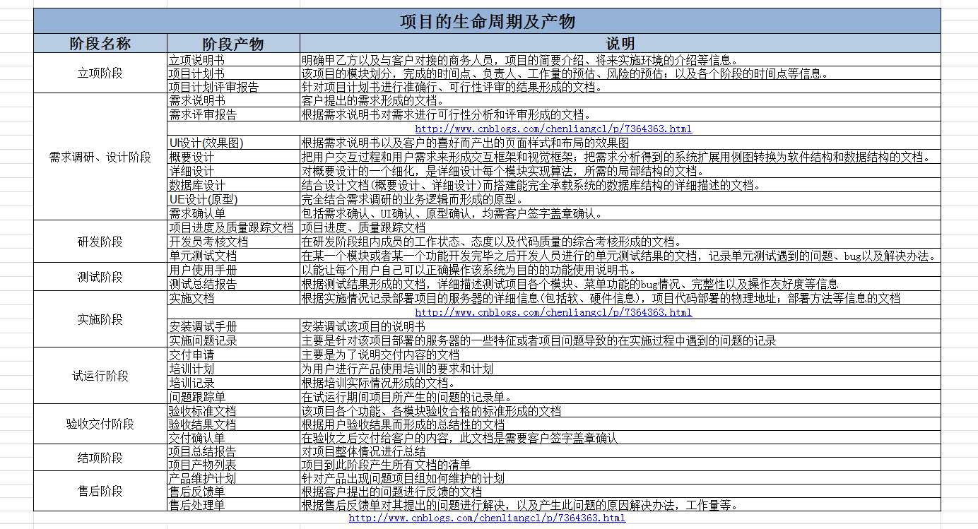Open the cnblogs link below 需求评审报告 row
This screenshot has width=978, height=529.
[x=553, y=129]
